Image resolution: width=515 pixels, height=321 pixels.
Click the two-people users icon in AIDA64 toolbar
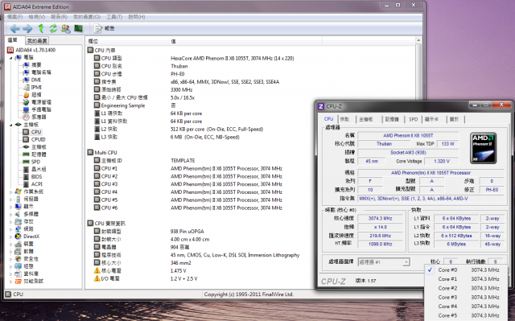tap(66, 28)
